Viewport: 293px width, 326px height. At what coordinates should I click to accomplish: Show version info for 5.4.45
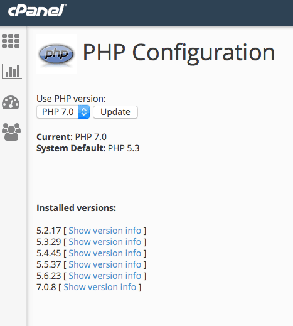pyautogui.click(x=105, y=253)
